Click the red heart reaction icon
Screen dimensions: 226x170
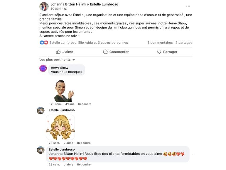pos(46,42)
